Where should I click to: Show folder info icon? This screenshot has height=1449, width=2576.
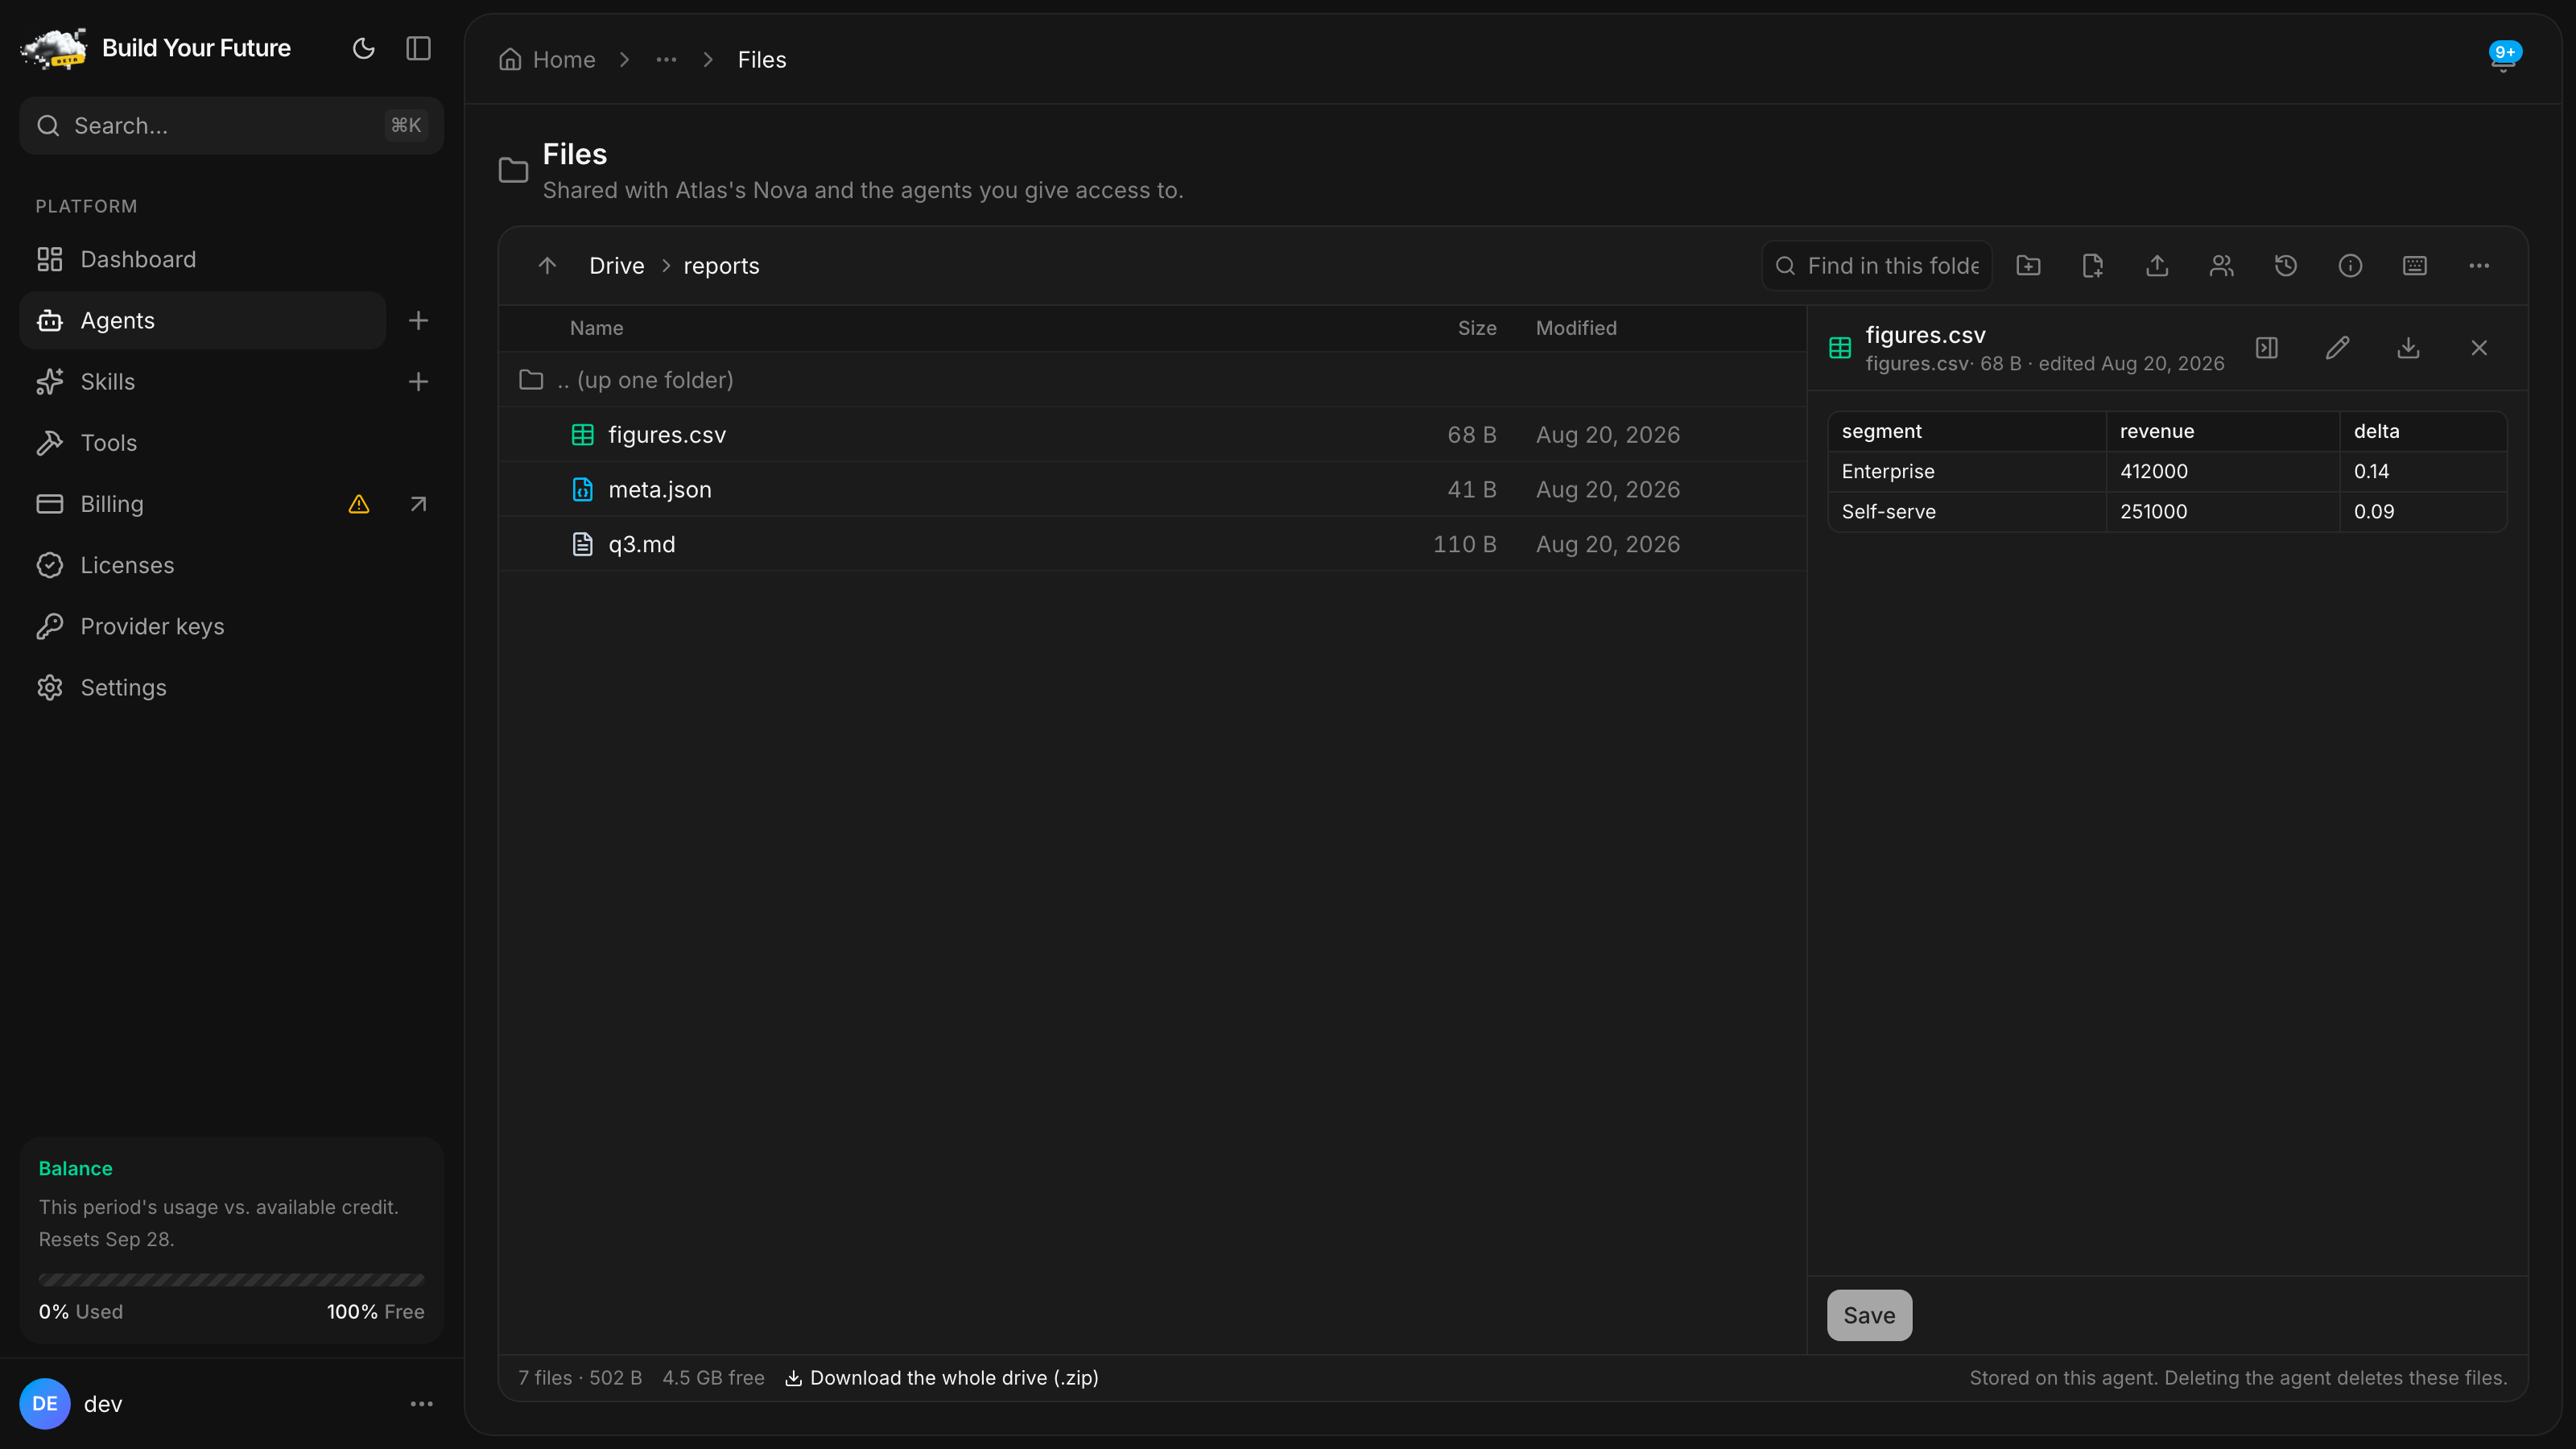2350,265
